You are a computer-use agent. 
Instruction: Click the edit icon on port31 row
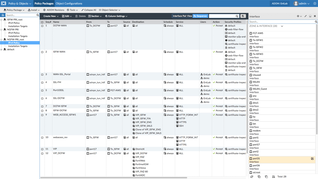click(312, 159)
